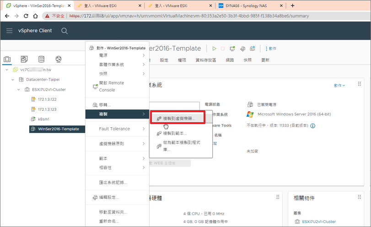Choose 開啟 Remote Console menu entry
The width and height of the screenshot is (371, 227).
pos(118,86)
